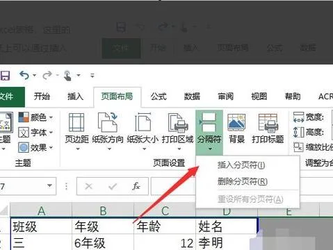Click the fx insert function icon
The image size is (333, 250).
click(136, 186)
